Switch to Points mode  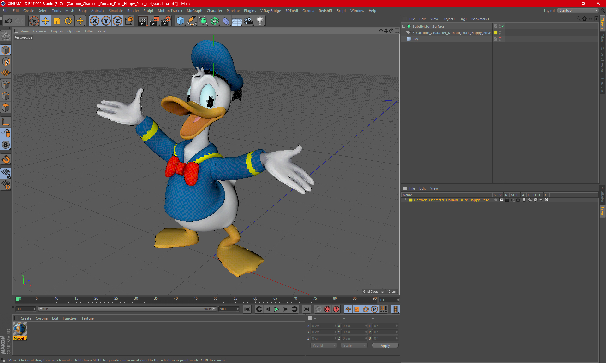(6, 85)
